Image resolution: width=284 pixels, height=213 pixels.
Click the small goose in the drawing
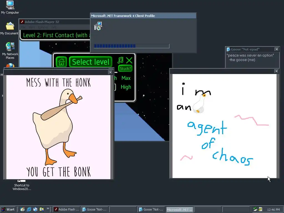[199, 103]
